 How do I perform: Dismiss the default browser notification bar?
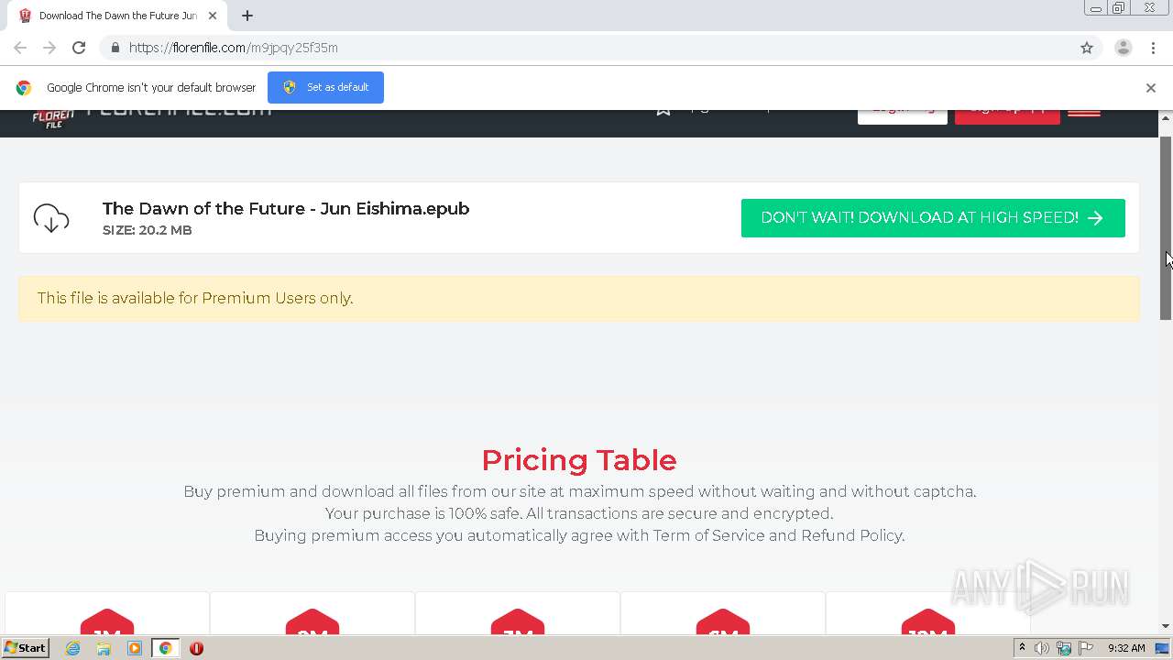point(1151,88)
